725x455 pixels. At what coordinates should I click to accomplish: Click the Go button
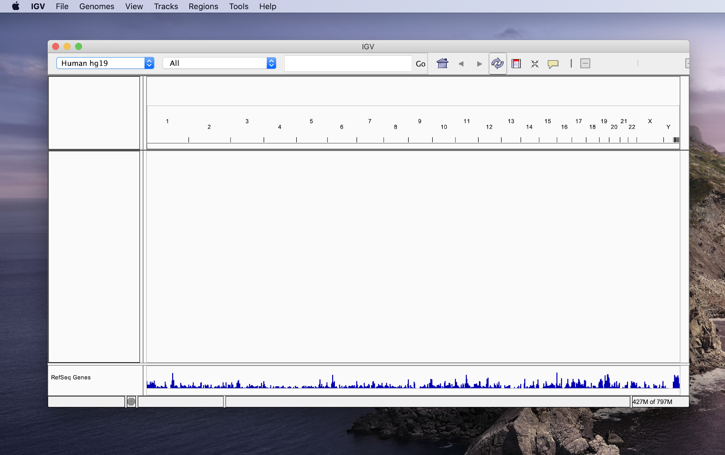[420, 64]
